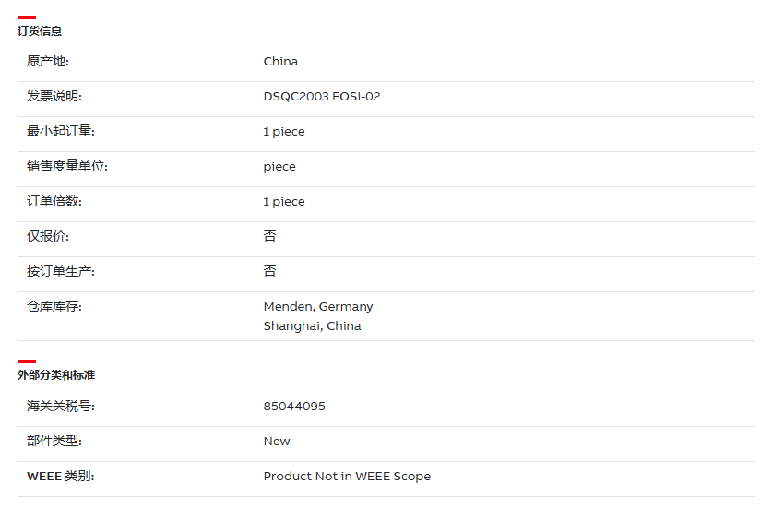Click the DSQC2003 FOSI-02 invoice description
761x507 pixels.
pos(322,97)
